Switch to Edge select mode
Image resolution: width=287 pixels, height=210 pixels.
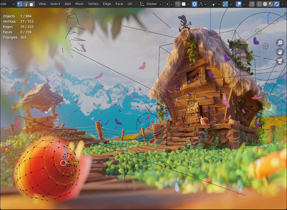click(x=26, y=4)
